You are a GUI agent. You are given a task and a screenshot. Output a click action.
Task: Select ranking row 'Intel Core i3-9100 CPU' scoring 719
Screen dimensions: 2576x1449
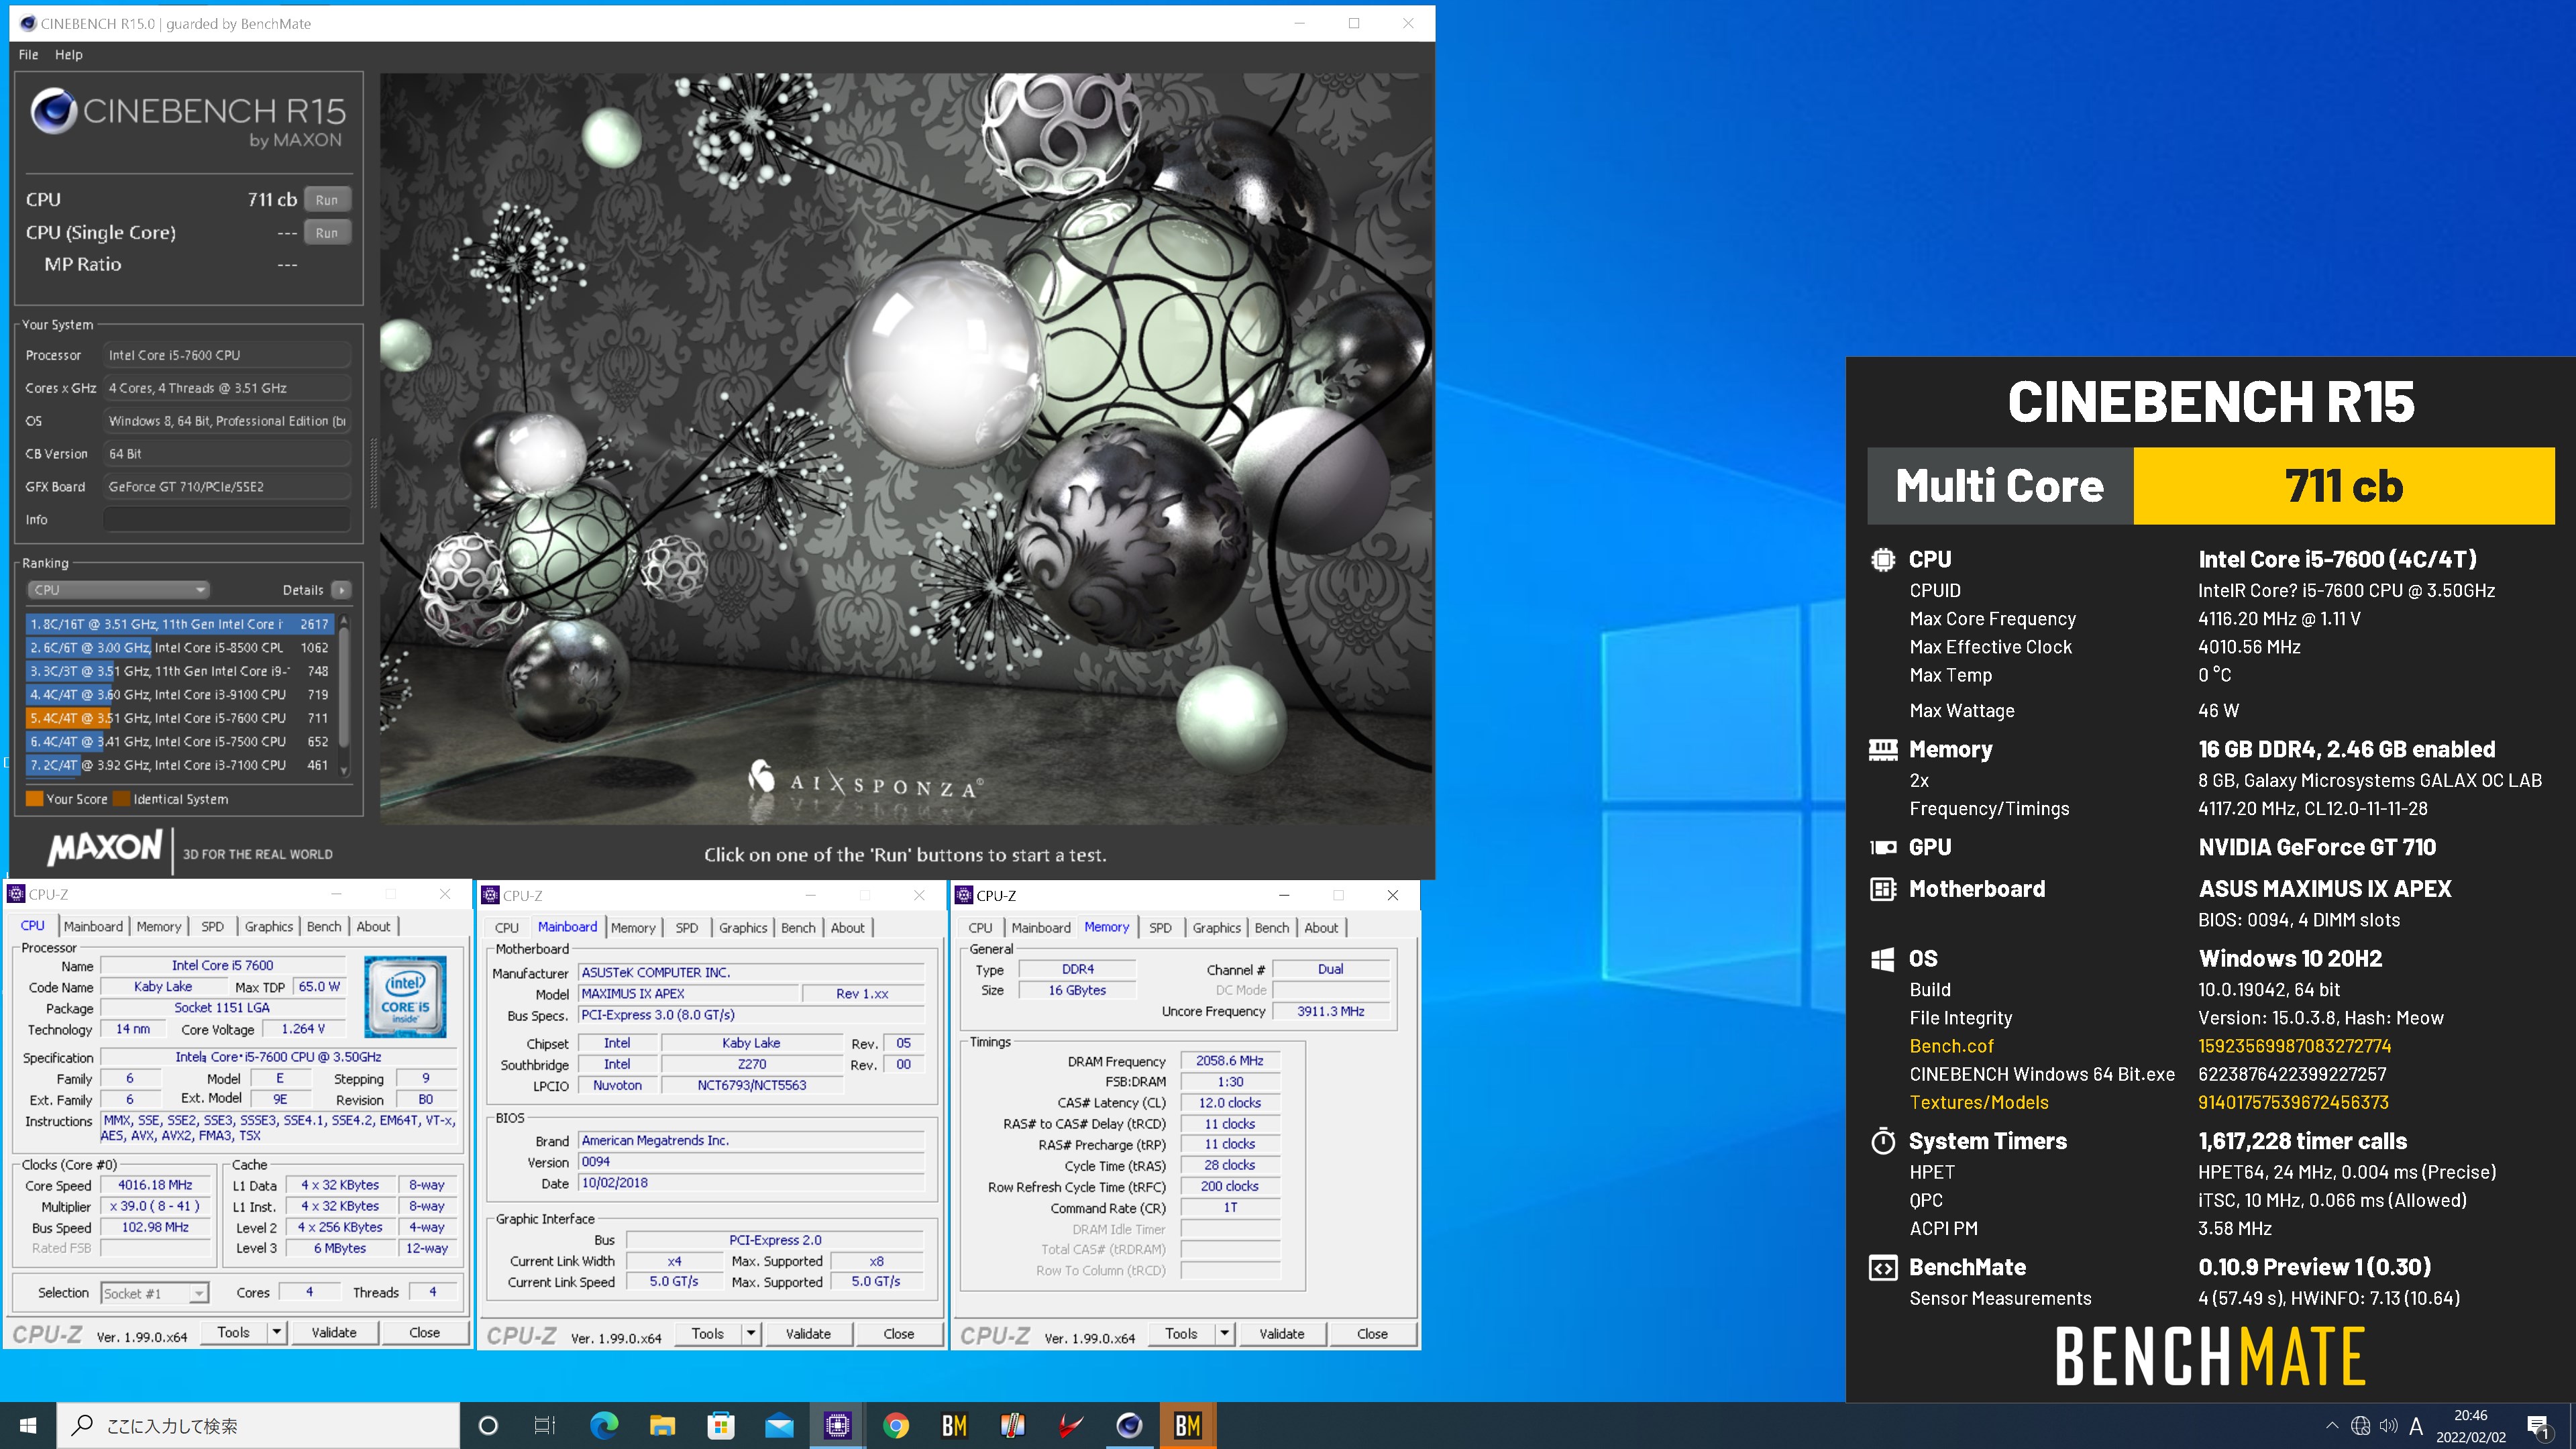click(181, 694)
